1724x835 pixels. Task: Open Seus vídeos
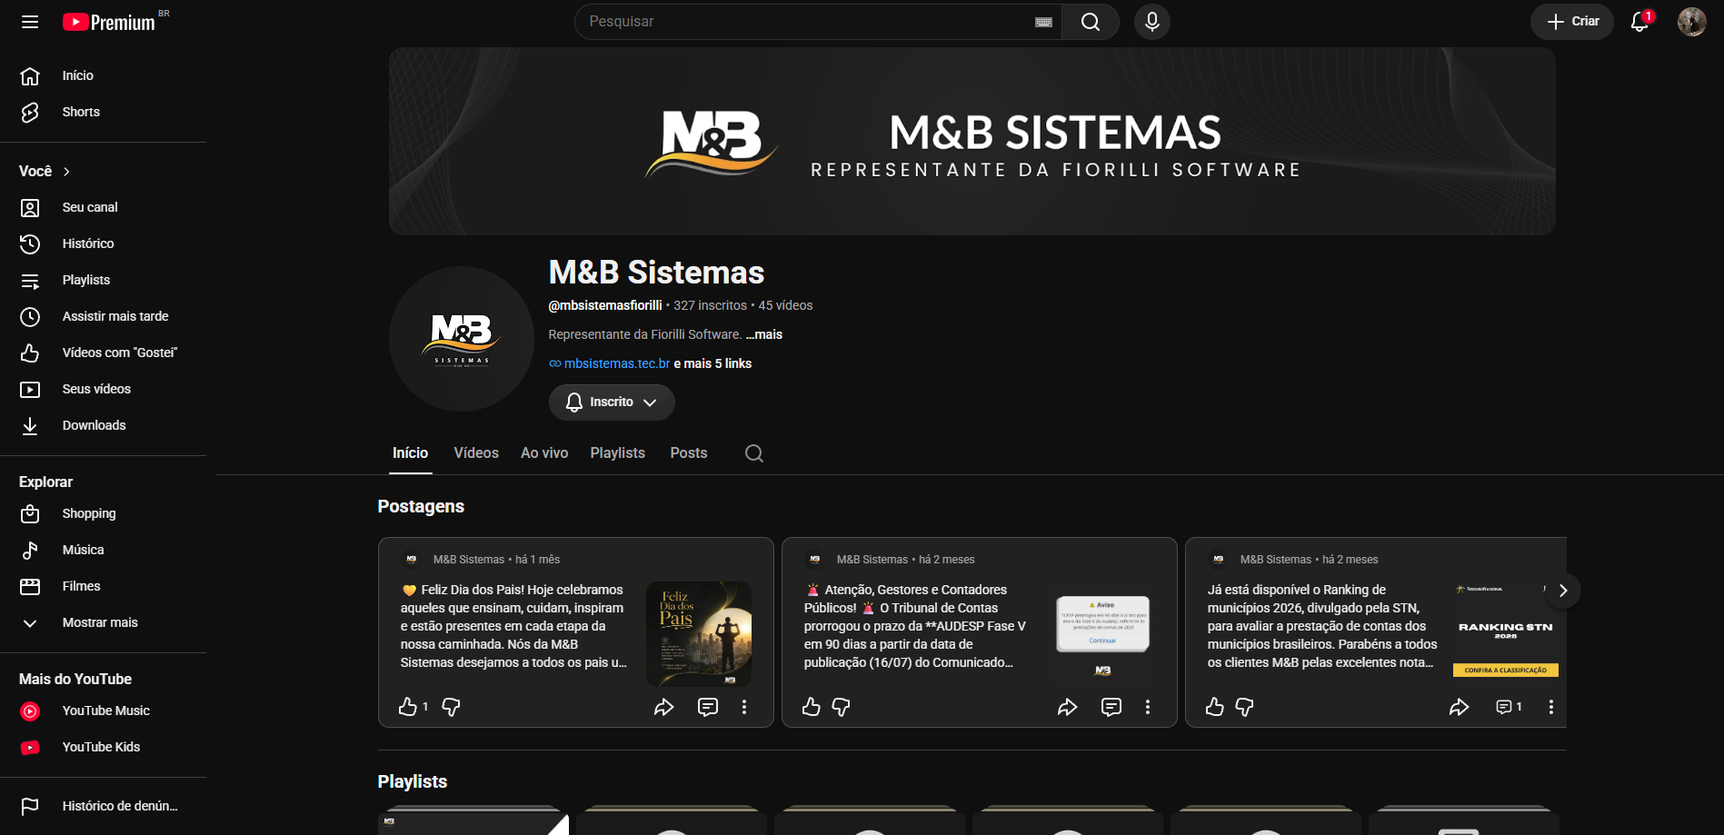point(103,389)
